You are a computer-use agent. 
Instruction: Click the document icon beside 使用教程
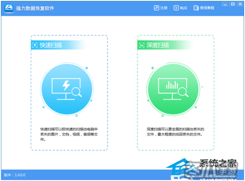click(x=196, y=8)
